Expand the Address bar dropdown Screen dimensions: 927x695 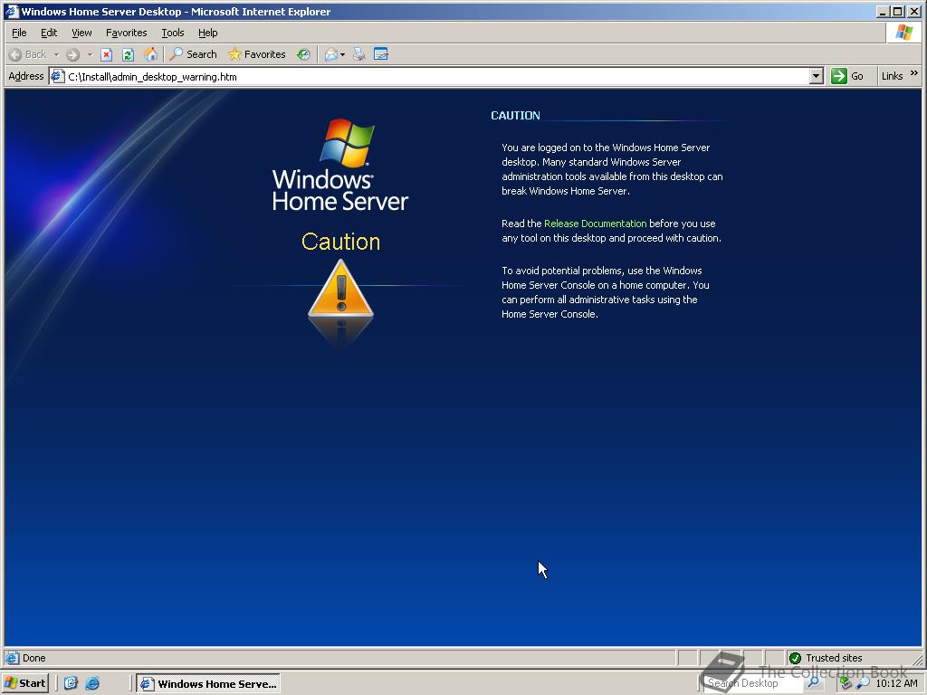coord(817,76)
